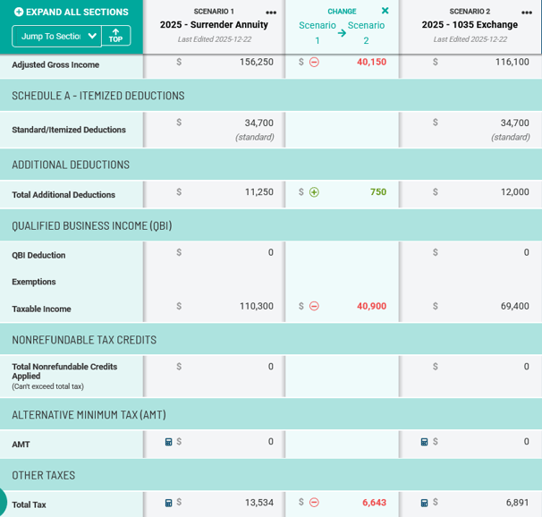Screen dimensions: 542x517
Task: Click the red minus icon beside Total Tax change
Action: tap(314, 503)
